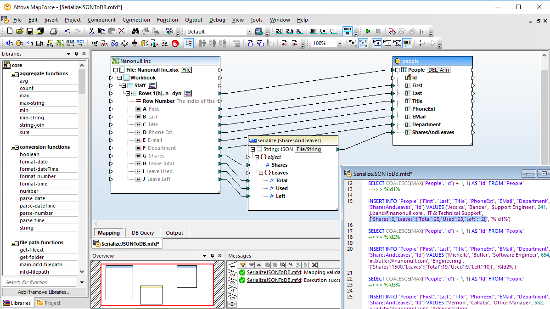Insert an Excel component
This screenshot has height=309, width=550.
tap(60, 43)
